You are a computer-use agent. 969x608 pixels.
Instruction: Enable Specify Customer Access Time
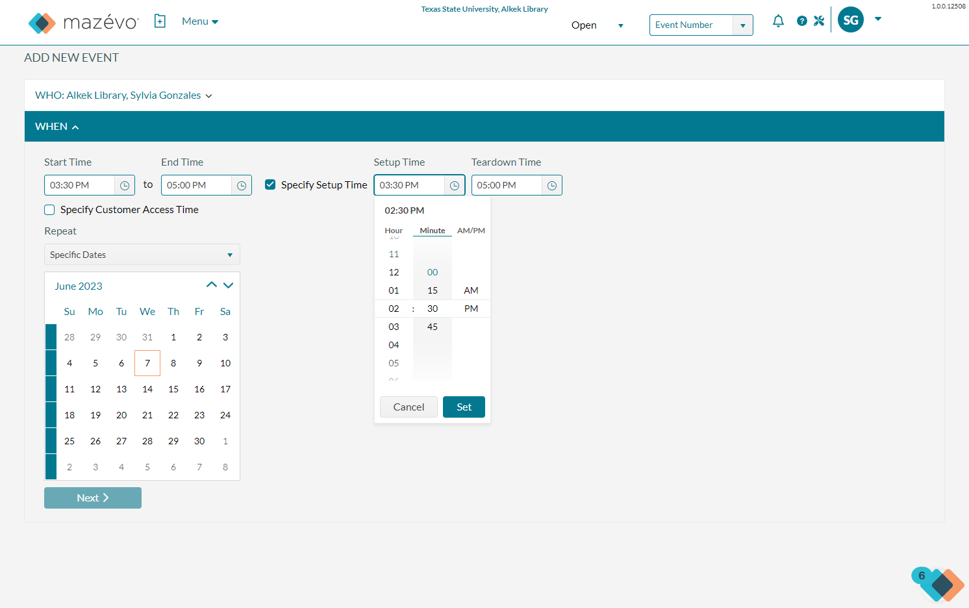(49, 210)
